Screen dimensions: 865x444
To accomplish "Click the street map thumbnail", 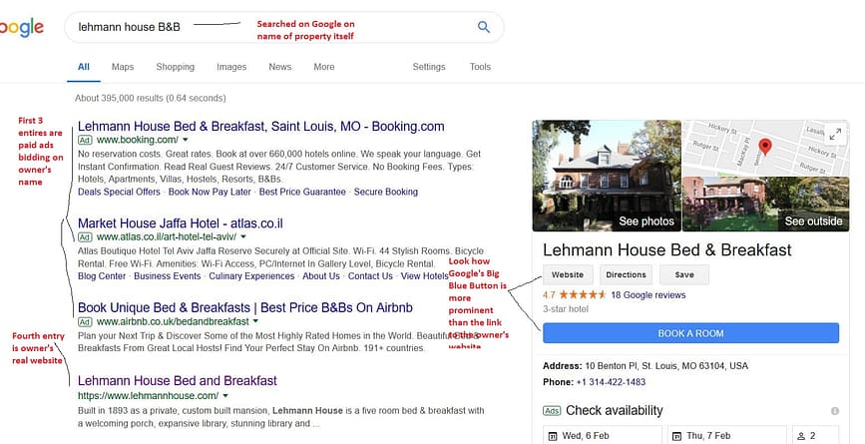I will click(x=765, y=149).
